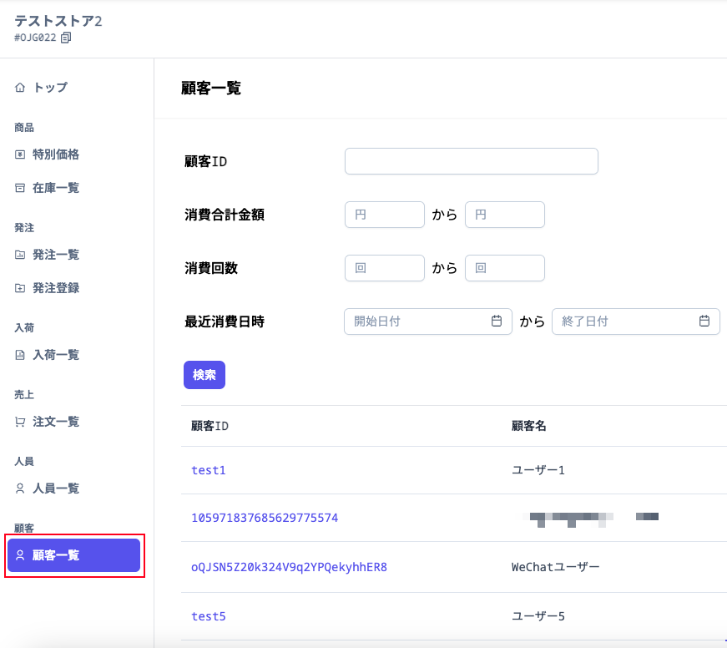Click the home icon beside トップ
The height and width of the screenshot is (648, 727).
[x=20, y=87]
